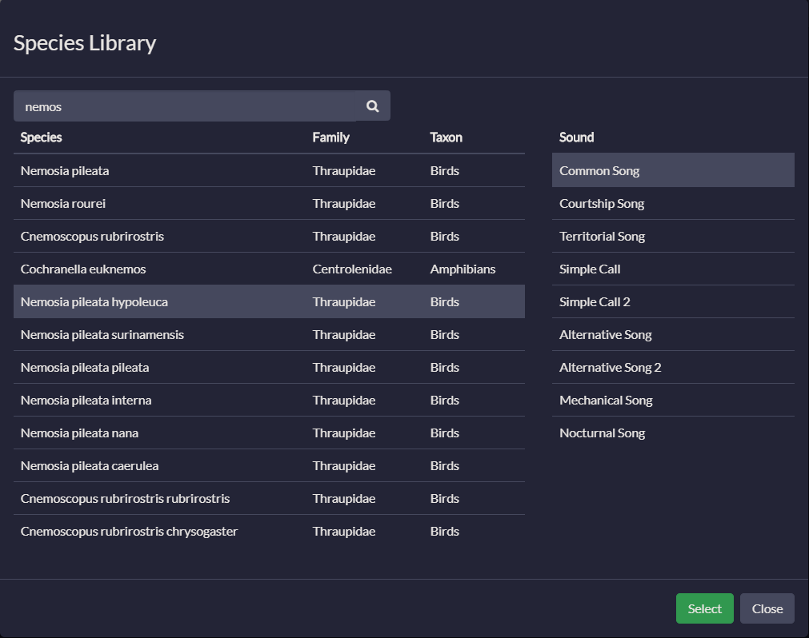Click the Close button
Viewport: 809px width, 638px height.
[x=767, y=608]
